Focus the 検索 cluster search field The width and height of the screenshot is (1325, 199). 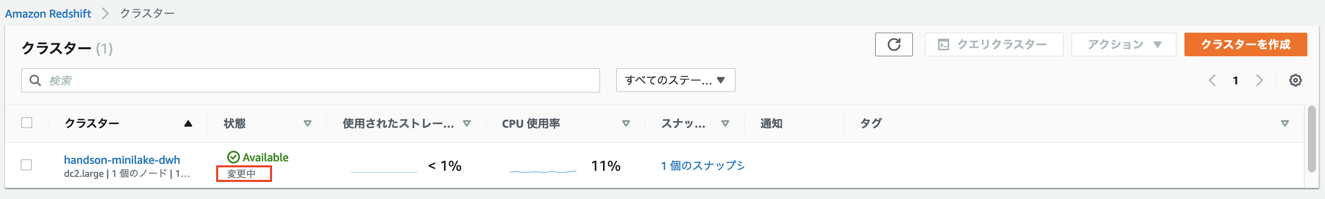[310, 80]
